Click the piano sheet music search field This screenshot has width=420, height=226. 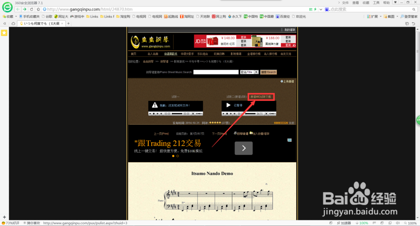[x=216, y=72]
